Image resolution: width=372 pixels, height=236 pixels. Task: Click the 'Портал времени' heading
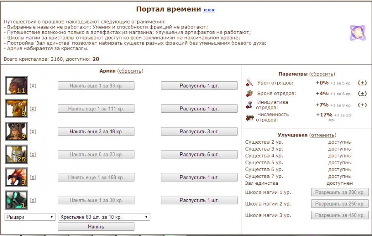tap(169, 9)
